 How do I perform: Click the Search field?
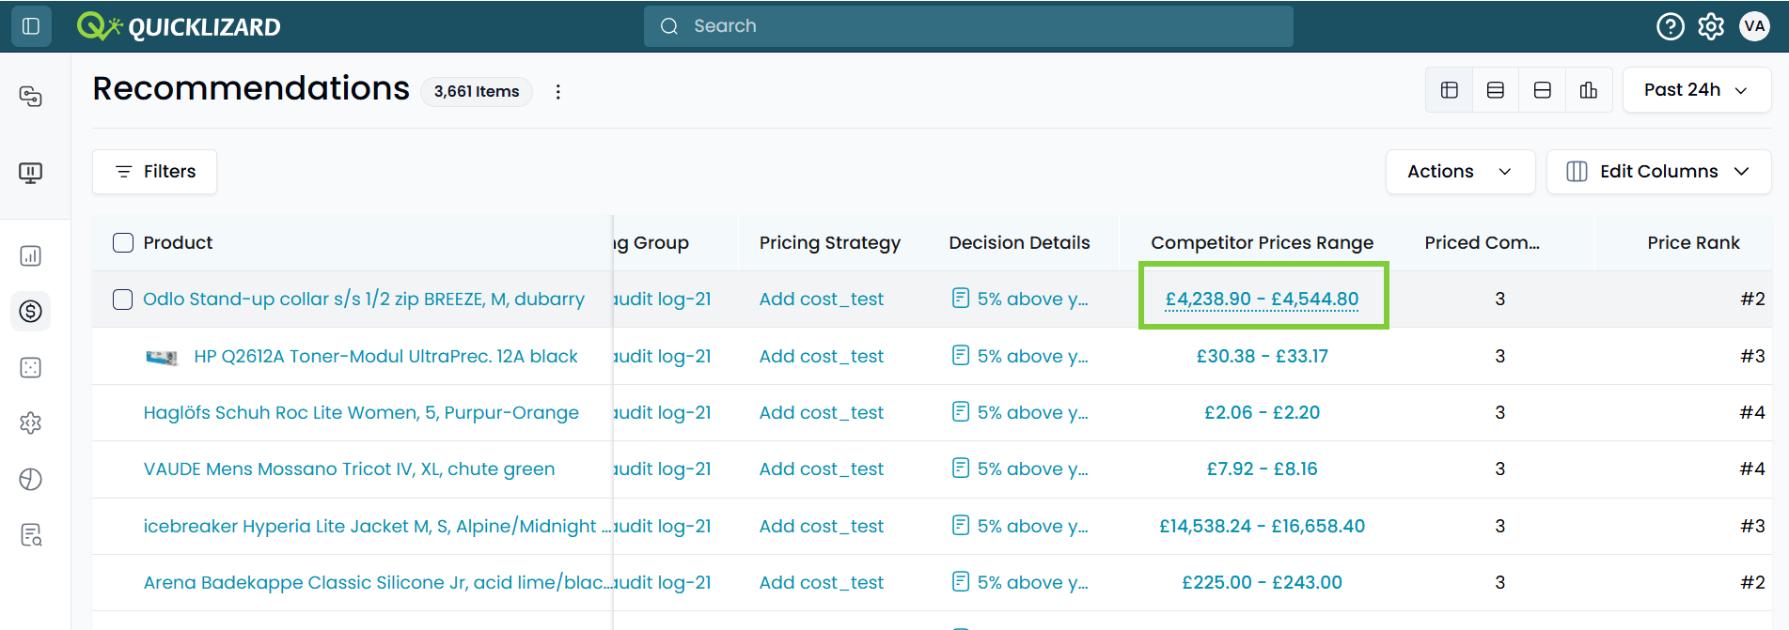968,26
